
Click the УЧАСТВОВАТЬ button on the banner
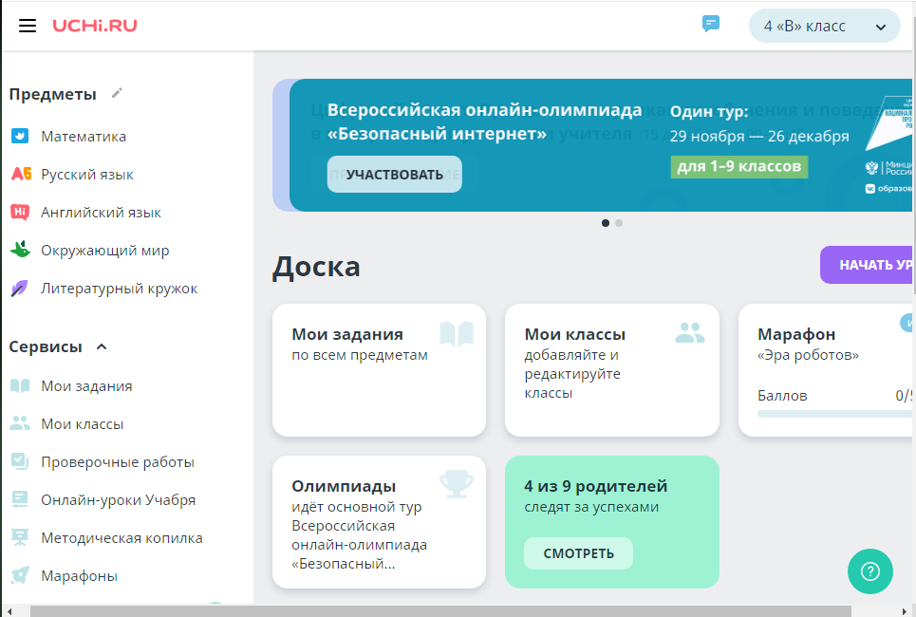[394, 174]
